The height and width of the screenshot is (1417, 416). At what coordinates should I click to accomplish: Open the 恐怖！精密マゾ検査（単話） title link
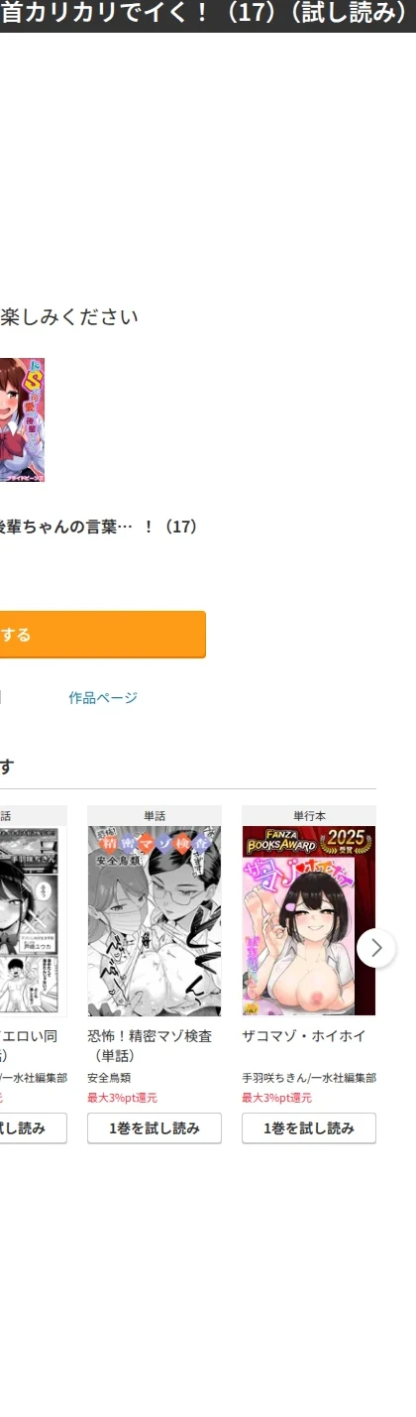point(150,1045)
